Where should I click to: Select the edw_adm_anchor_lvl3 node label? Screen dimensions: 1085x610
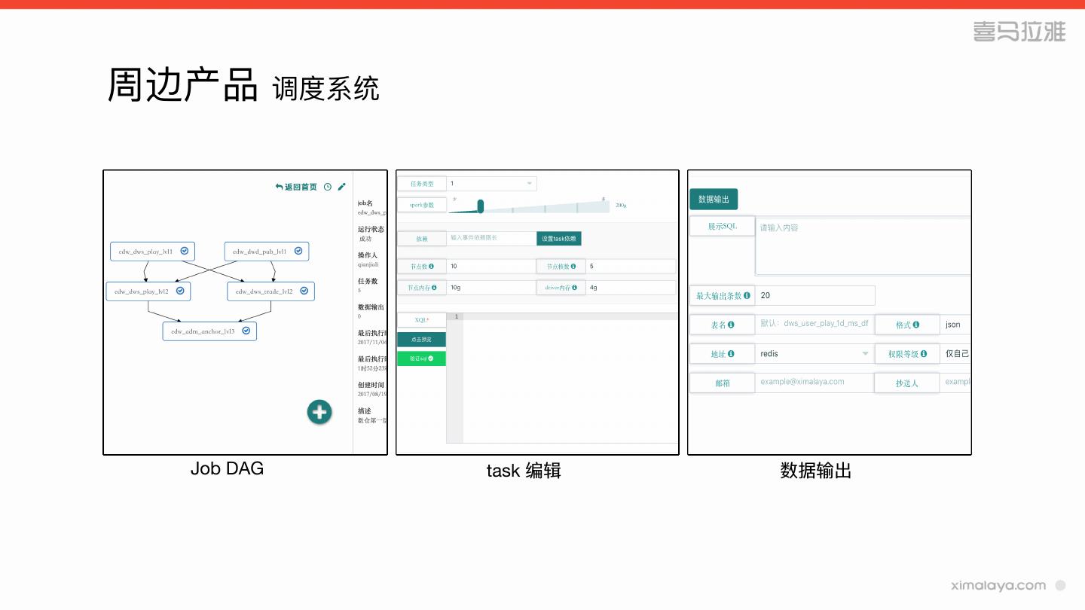click(203, 331)
